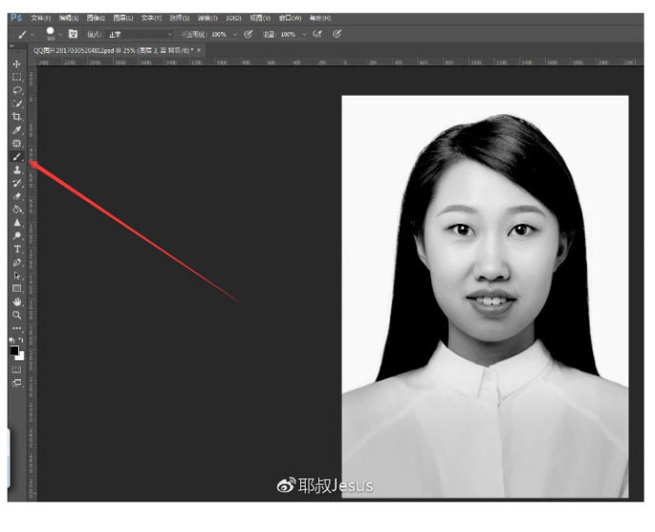
Task: Toggle the brush settings panel button
Action: (x=73, y=33)
